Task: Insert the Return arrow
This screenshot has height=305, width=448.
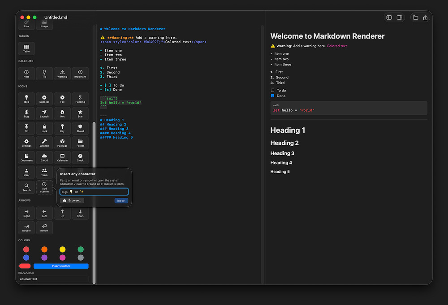Action: point(44,228)
